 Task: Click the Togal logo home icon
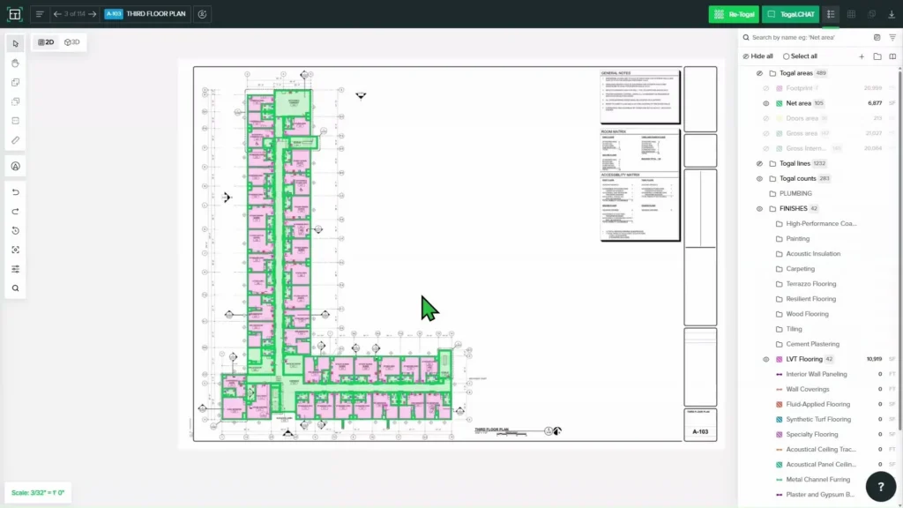[x=14, y=14]
